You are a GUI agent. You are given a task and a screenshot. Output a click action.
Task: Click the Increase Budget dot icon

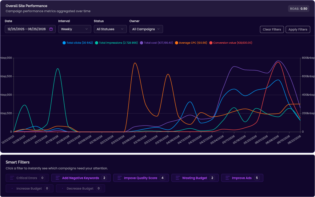pos(12,188)
